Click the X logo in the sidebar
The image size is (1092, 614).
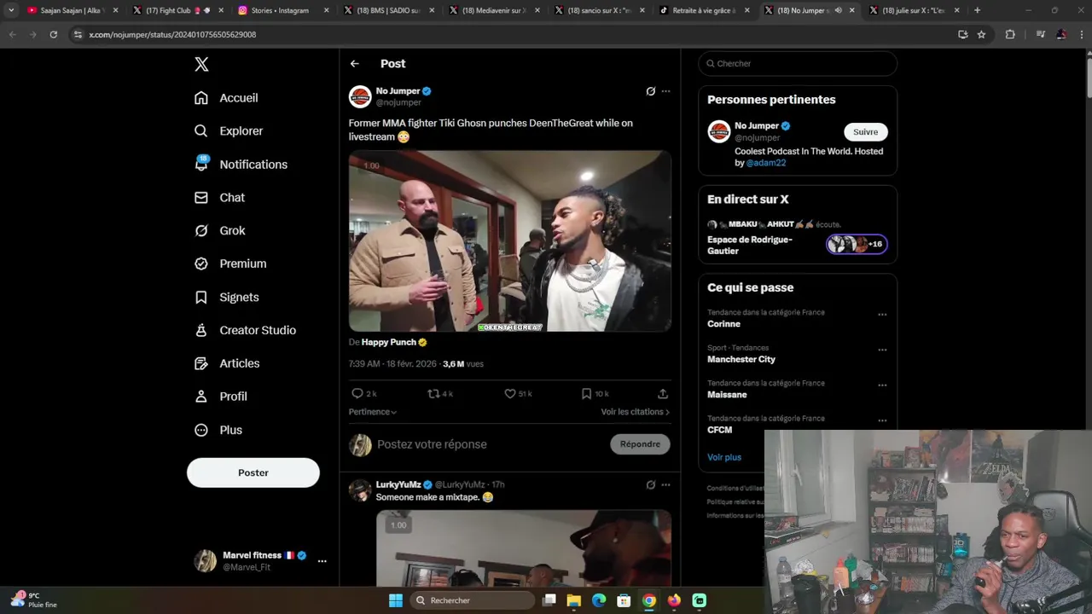click(201, 64)
